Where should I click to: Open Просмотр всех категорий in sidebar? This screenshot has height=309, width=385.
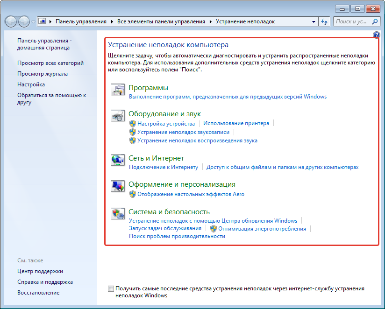tap(50, 63)
